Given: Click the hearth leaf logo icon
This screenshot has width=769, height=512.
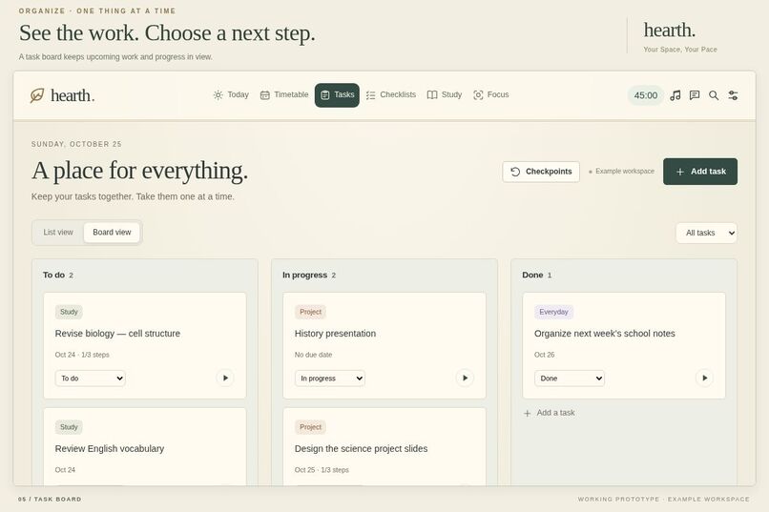Looking at the screenshot, I should (x=37, y=95).
